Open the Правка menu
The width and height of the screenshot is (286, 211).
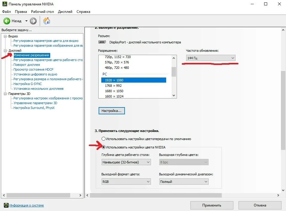(x=21, y=12)
